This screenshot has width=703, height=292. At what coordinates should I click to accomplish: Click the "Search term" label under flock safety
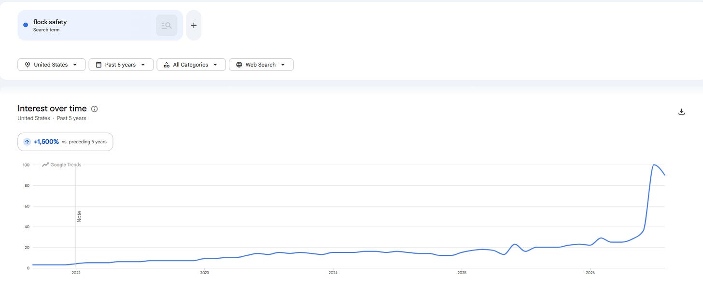46,30
